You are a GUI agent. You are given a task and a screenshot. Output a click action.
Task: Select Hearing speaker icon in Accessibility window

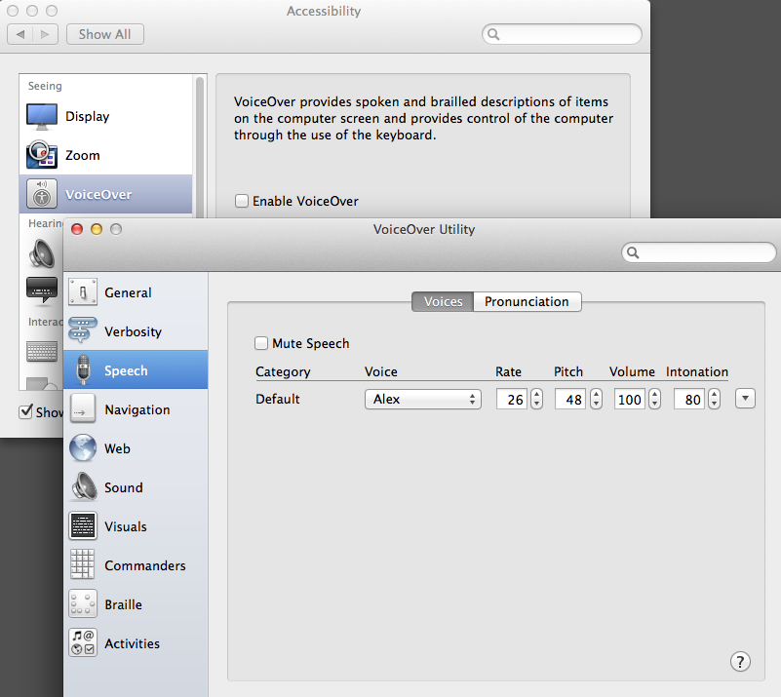click(42, 253)
